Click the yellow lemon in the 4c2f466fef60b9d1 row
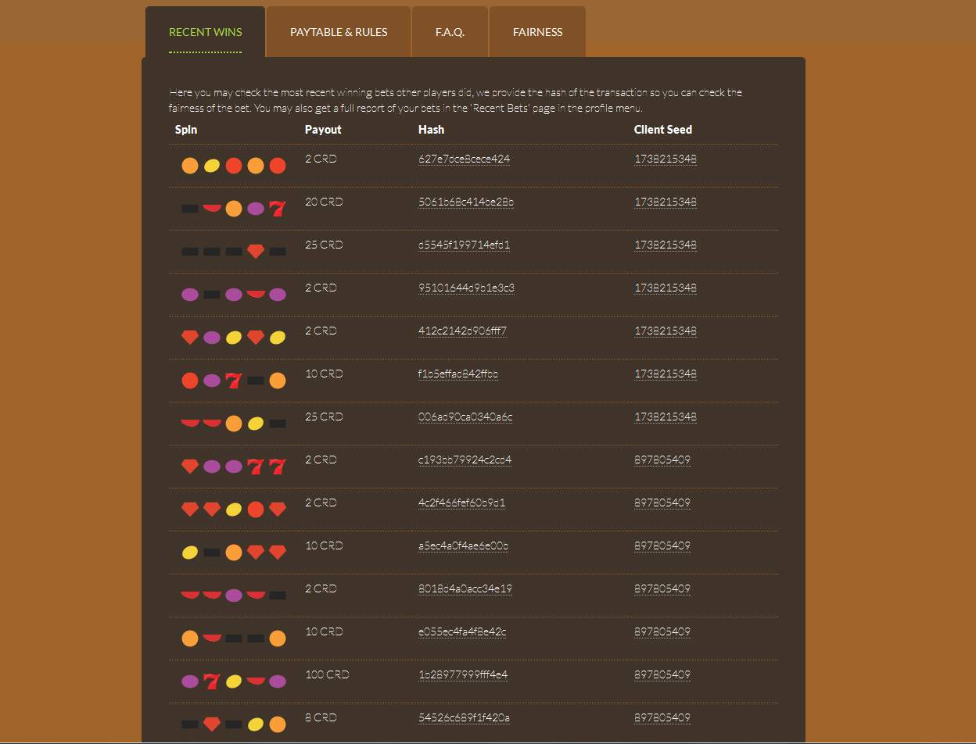Viewport: 976px width, 744px height. pyautogui.click(x=233, y=510)
